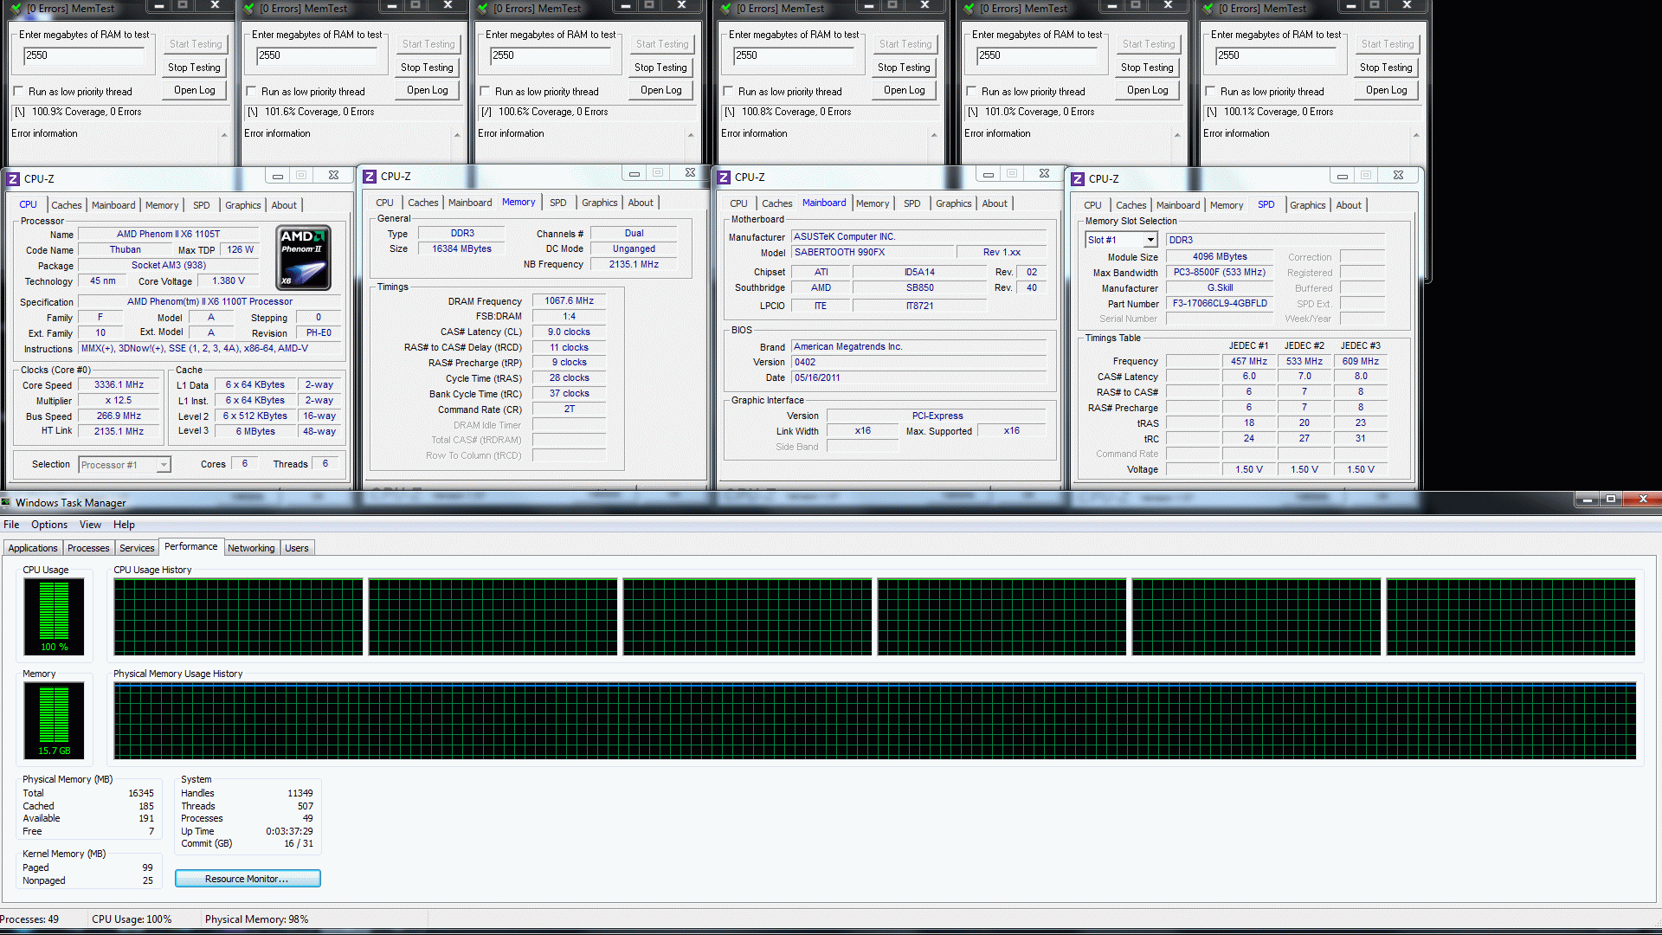The image size is (1662, 935).
Task: Click the Z icon of the CPU-Z window showing the Mainboard tab
Action: point(724,177)
